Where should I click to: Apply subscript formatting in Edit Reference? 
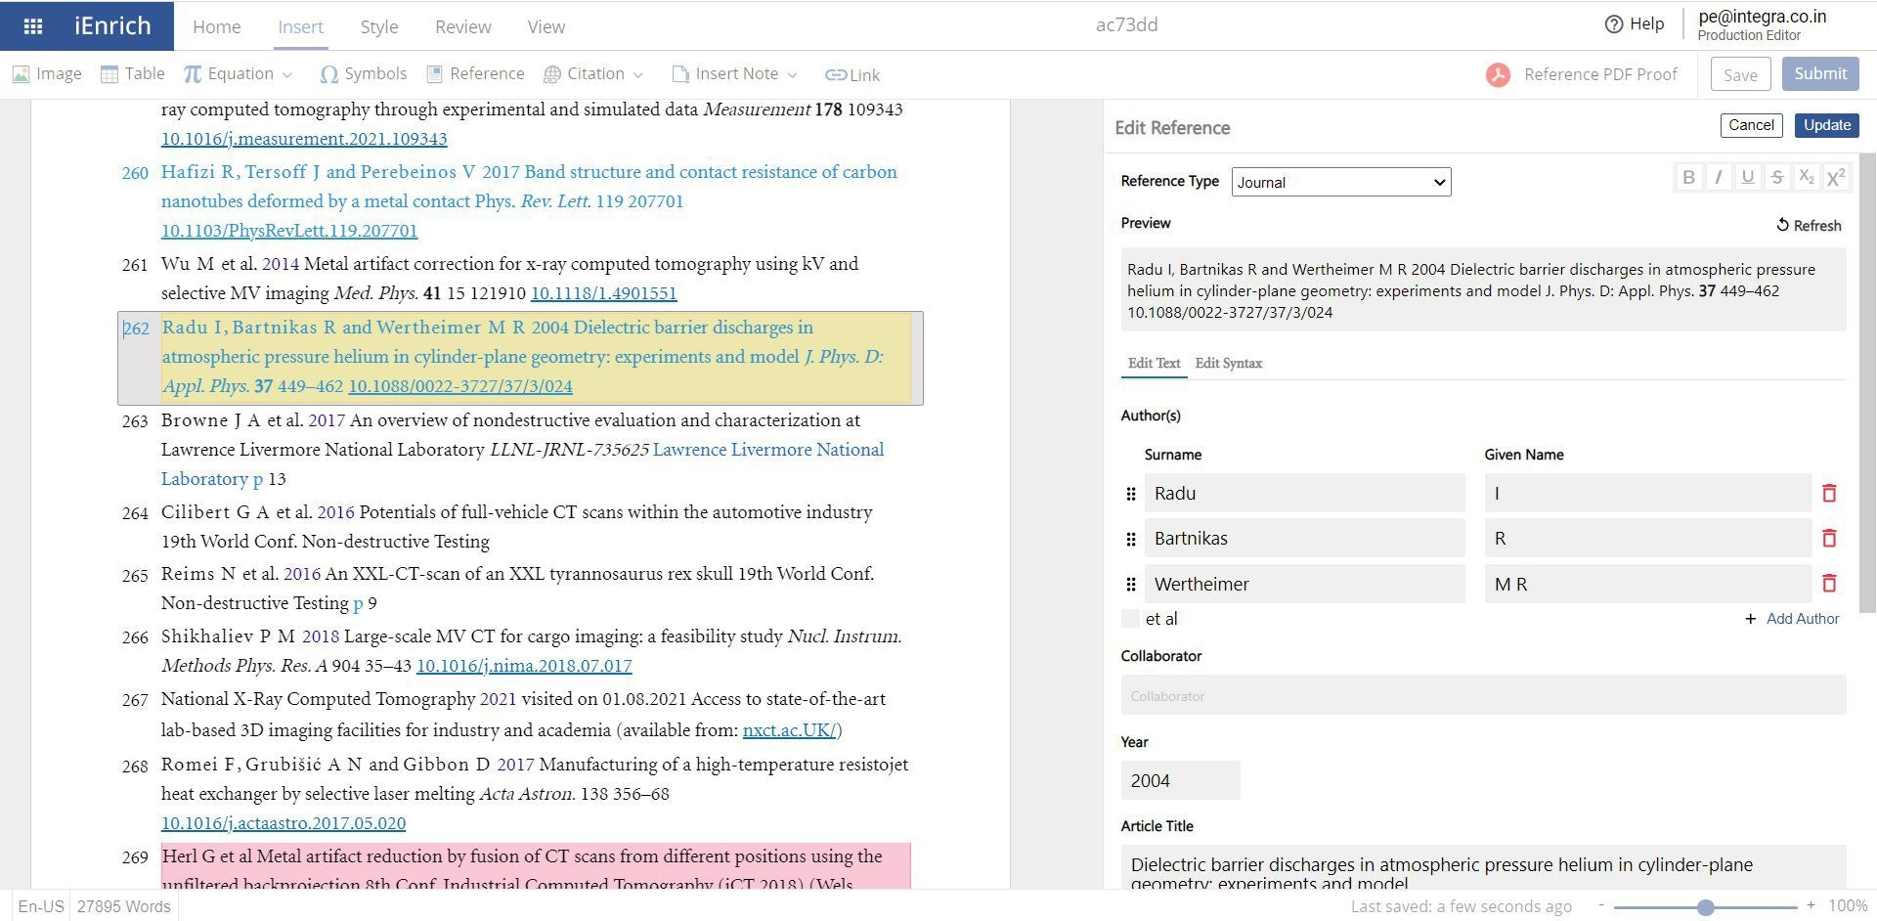(1807, 177)
